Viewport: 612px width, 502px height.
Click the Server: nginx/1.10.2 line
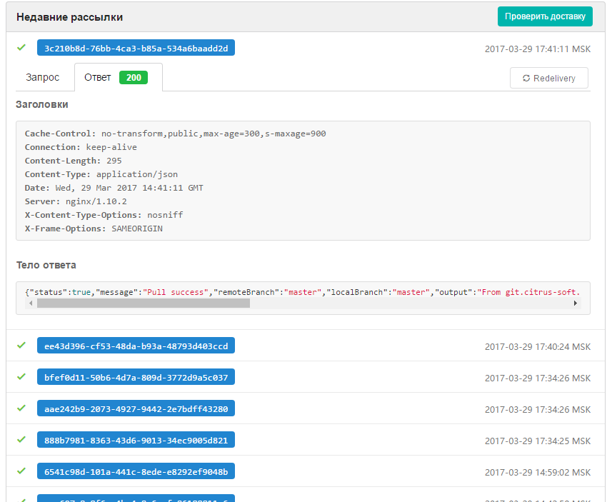click(76, 201)
